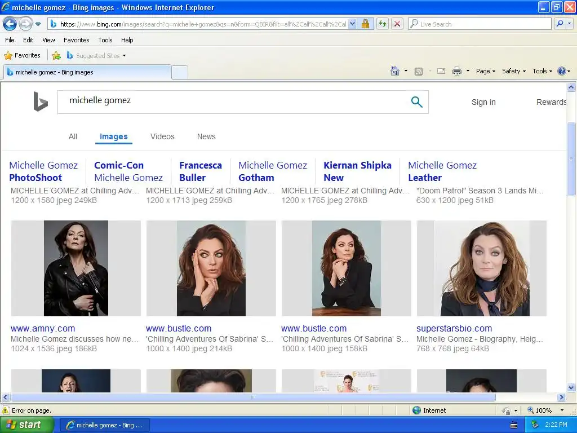Expand the address bar history dropdown

click(x=352, y=24)
